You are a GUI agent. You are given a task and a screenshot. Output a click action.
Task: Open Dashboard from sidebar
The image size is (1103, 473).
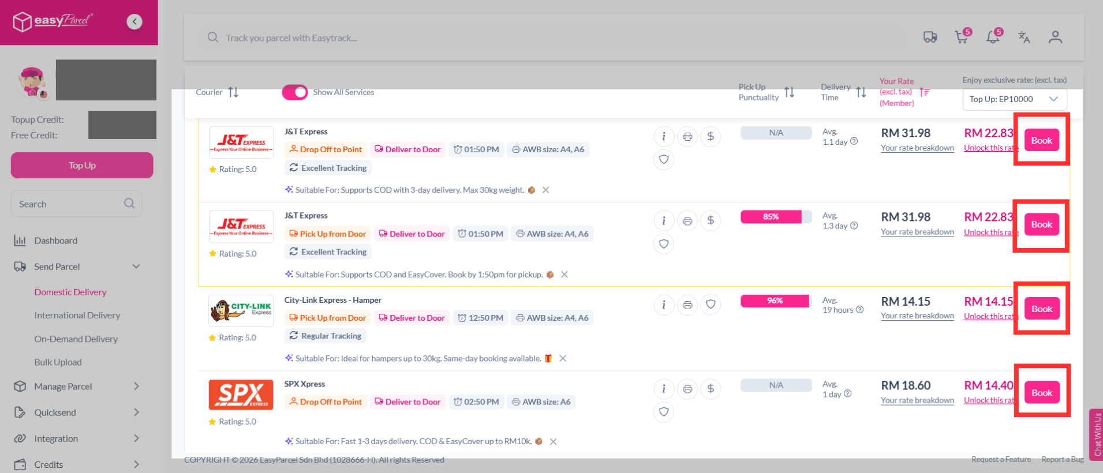point(55,241)
